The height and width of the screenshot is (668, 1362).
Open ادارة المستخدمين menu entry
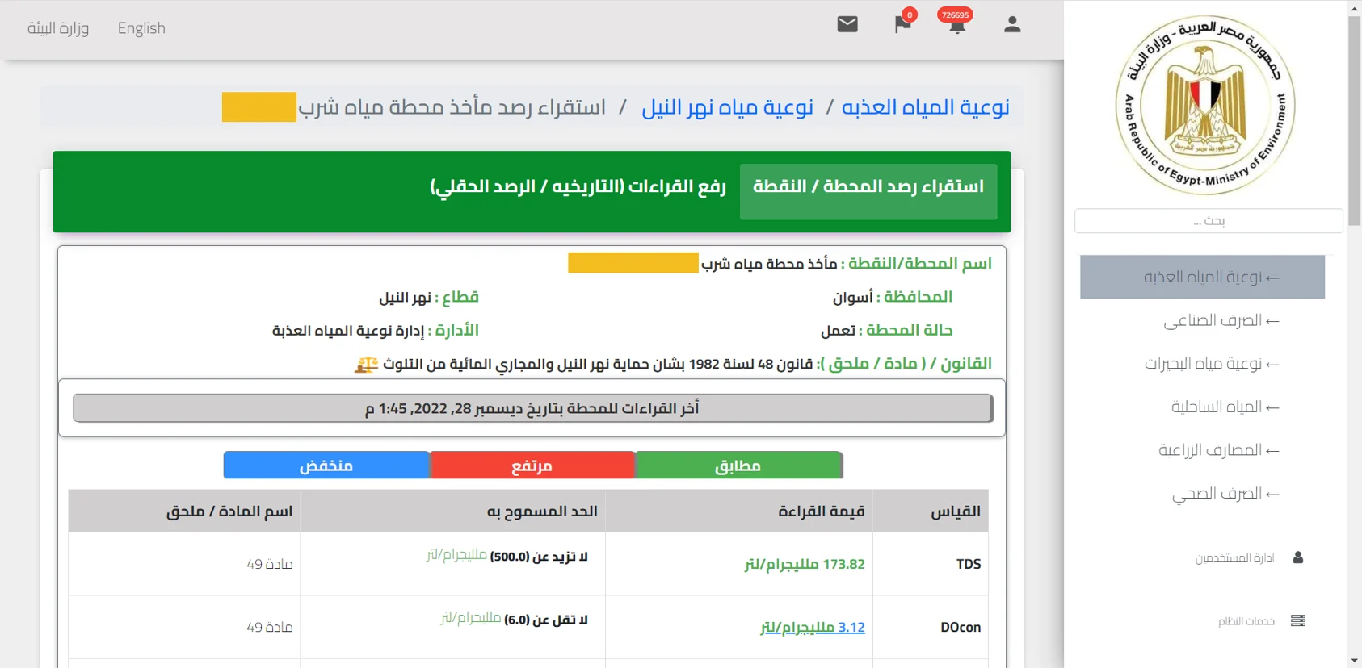[1234, 558]
